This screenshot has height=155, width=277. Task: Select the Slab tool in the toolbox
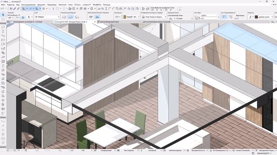tap(3, 40)
